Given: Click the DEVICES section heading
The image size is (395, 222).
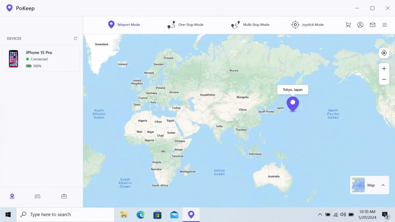Looking at the screenshot, I should click(14, 38).
